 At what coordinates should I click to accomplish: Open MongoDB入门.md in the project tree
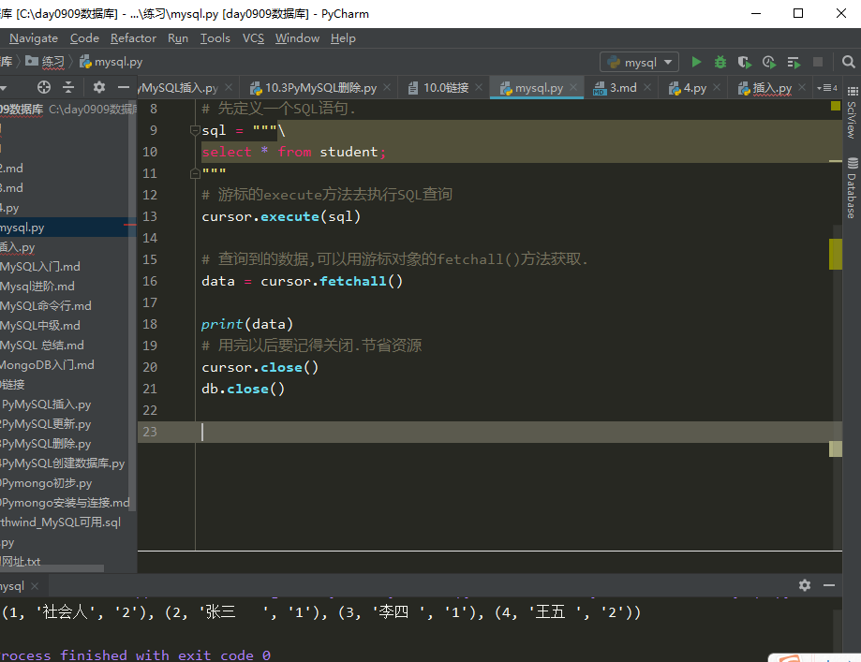47,365
